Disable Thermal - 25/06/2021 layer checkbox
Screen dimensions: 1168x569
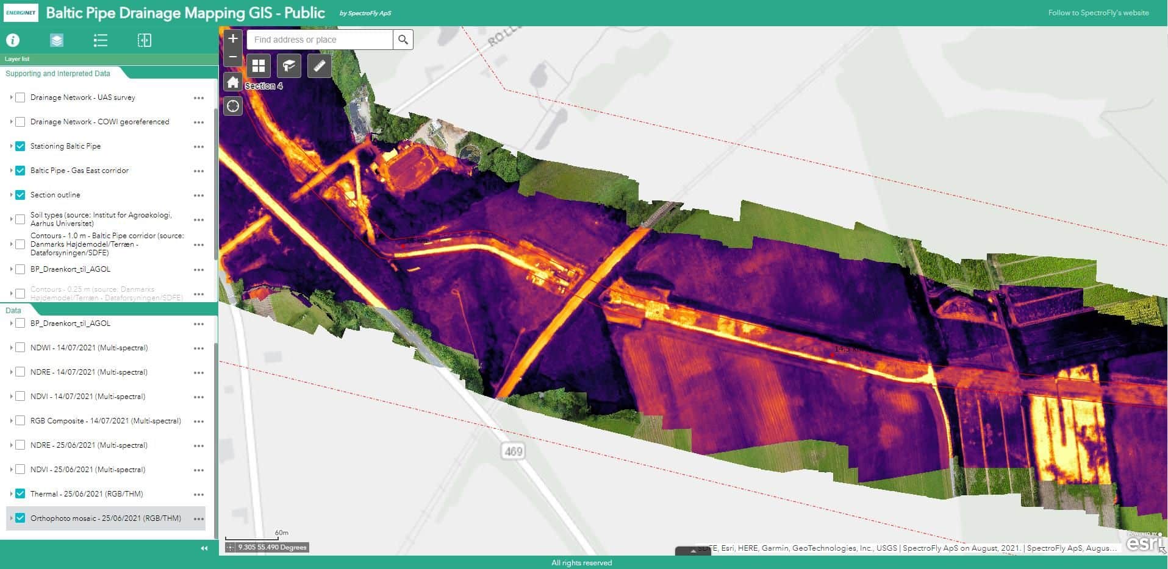[20, 493]
